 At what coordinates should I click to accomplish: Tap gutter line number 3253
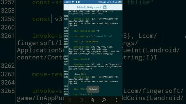pos(66,19)
